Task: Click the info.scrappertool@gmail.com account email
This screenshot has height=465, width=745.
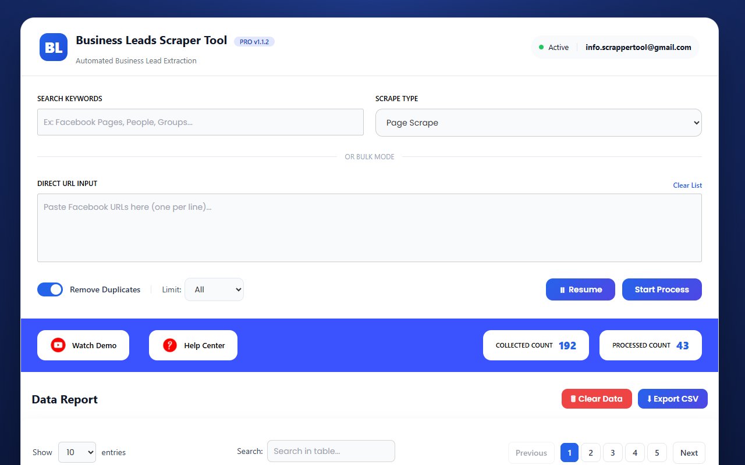Action: pyautogui.click(x=638, y=47)
